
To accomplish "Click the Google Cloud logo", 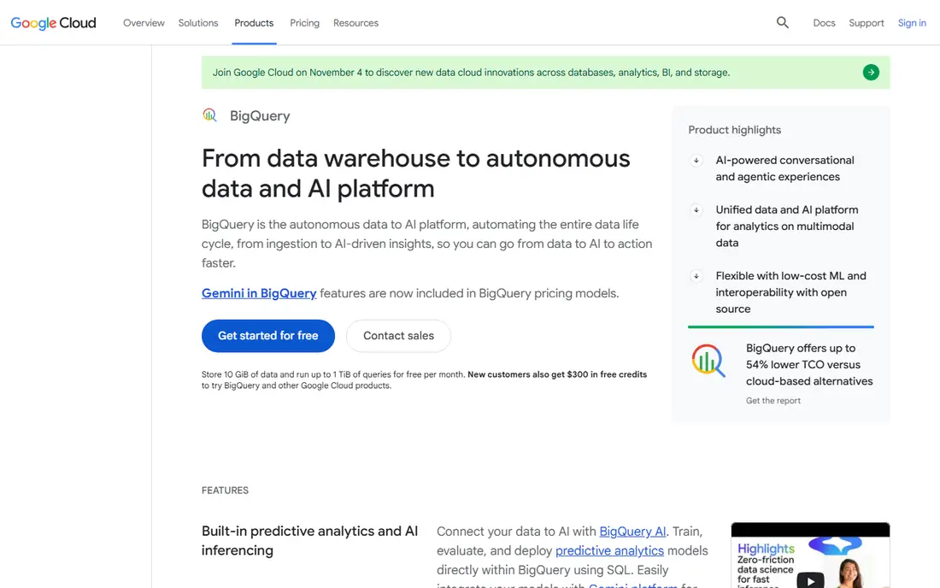I will 53,23.
